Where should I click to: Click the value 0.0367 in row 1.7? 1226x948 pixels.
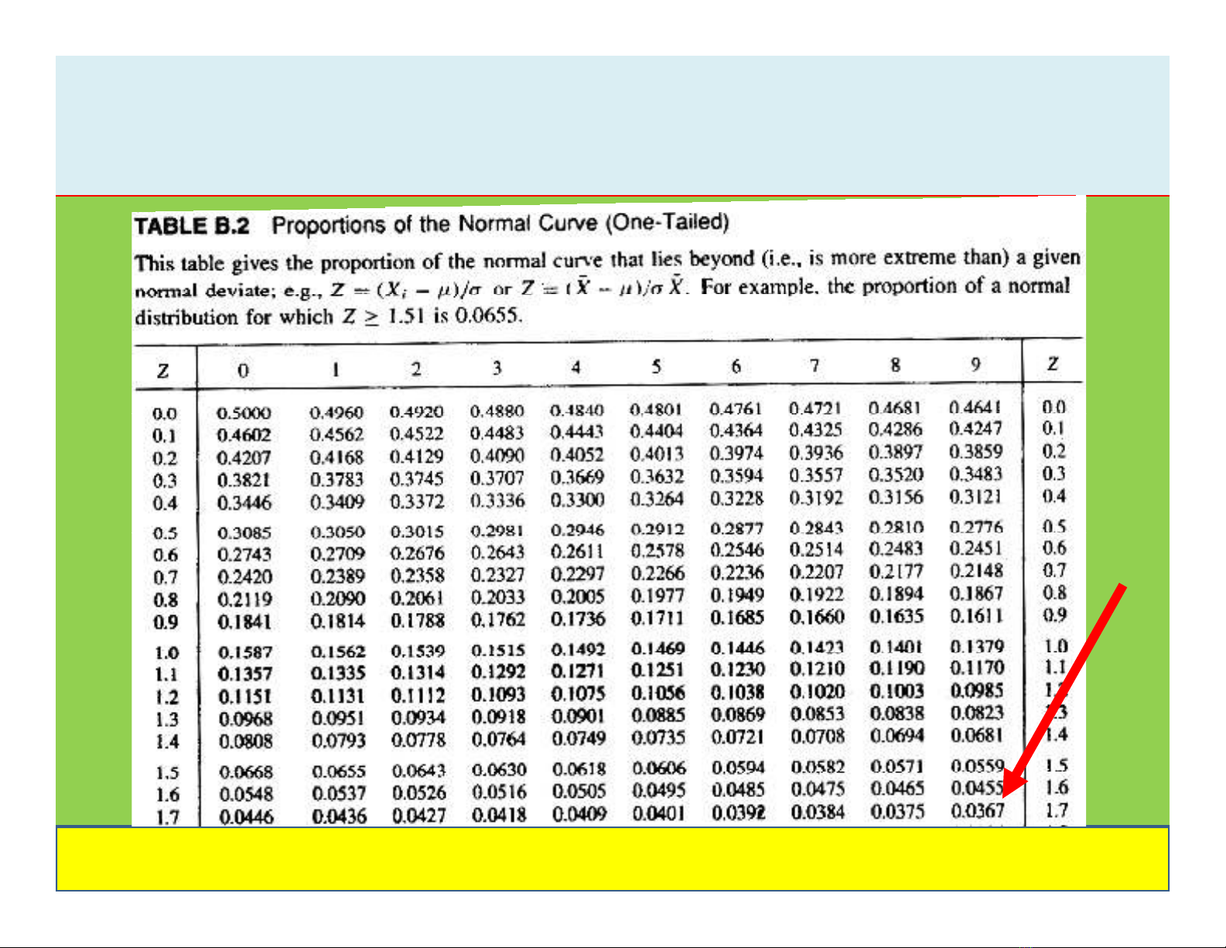click(x=978, y=810)
